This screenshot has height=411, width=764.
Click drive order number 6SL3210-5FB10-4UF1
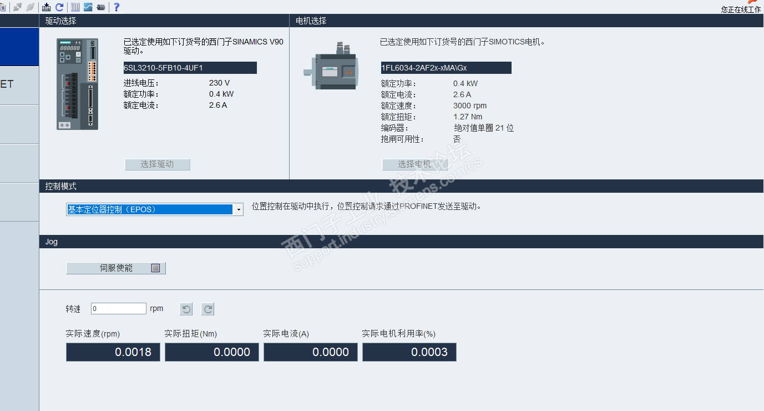click(x=190, y=68)
